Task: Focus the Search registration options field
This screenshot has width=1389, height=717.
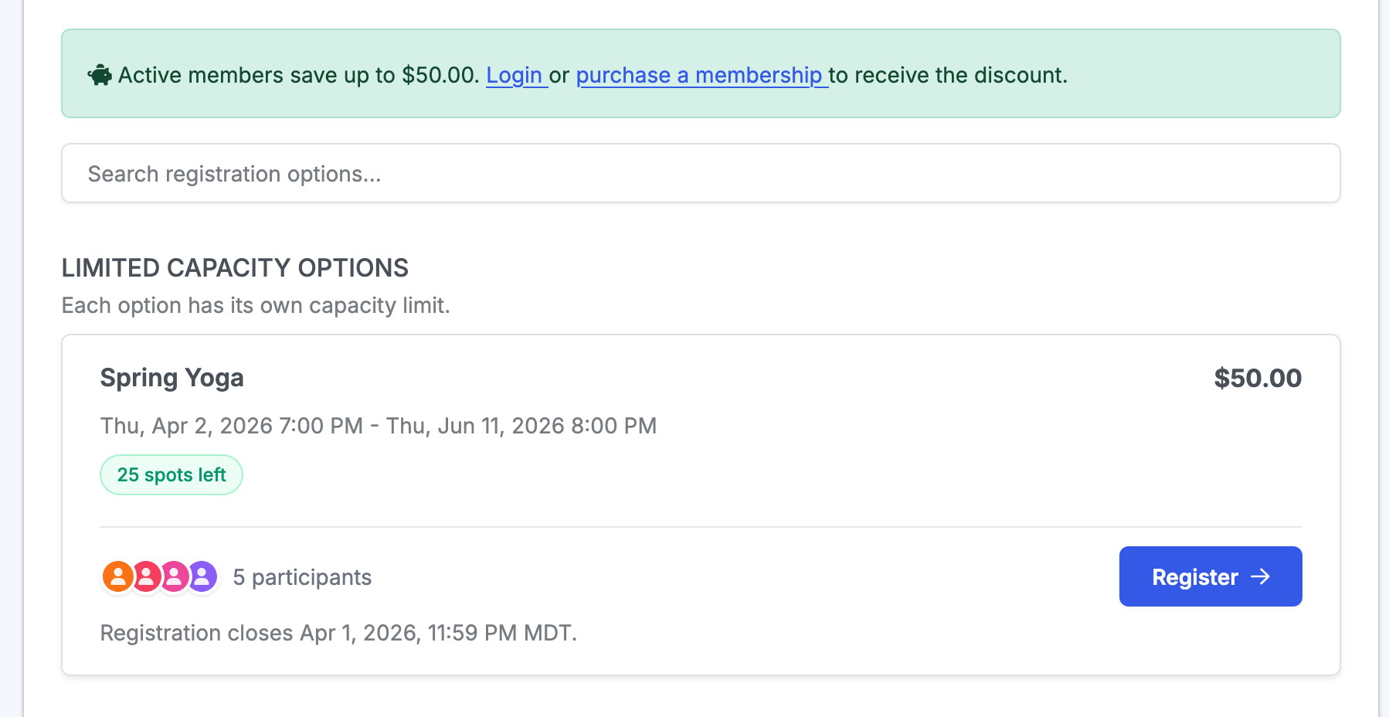Action: (x=700, y=174)
